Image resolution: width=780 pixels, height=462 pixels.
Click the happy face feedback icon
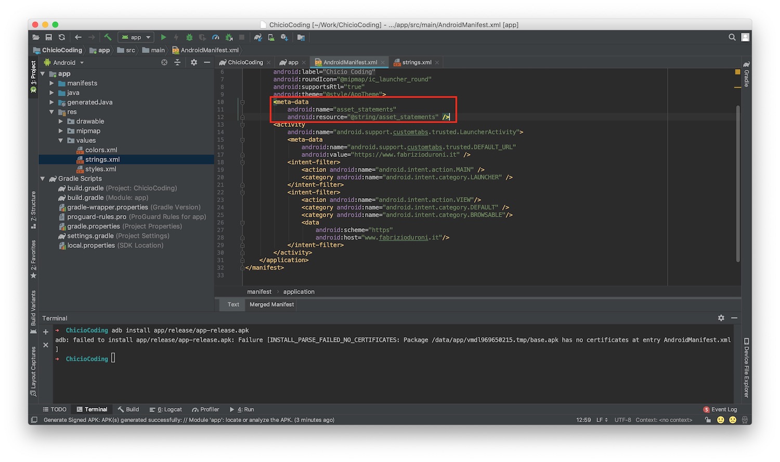coord(721,420)
